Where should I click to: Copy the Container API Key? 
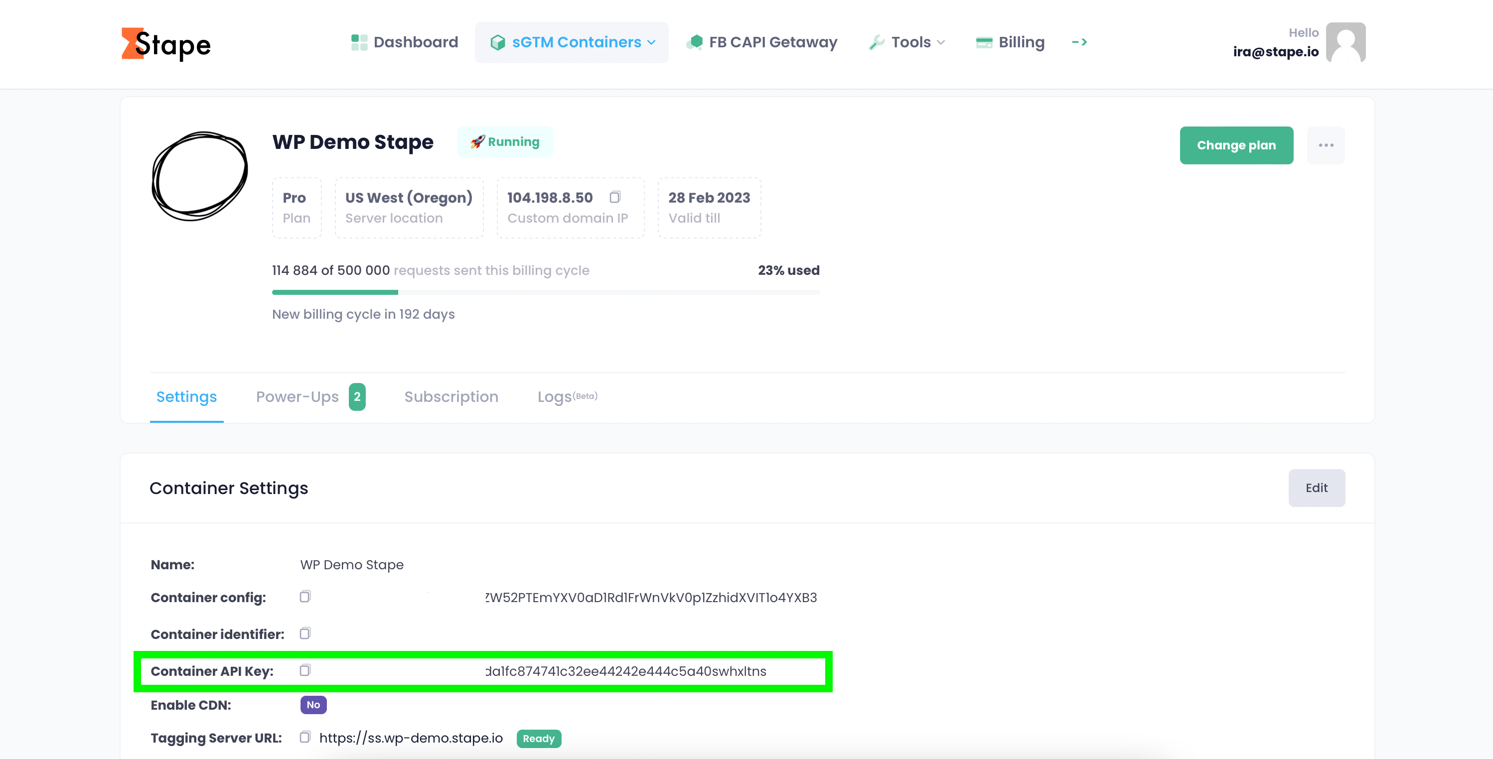pos(305,670)
